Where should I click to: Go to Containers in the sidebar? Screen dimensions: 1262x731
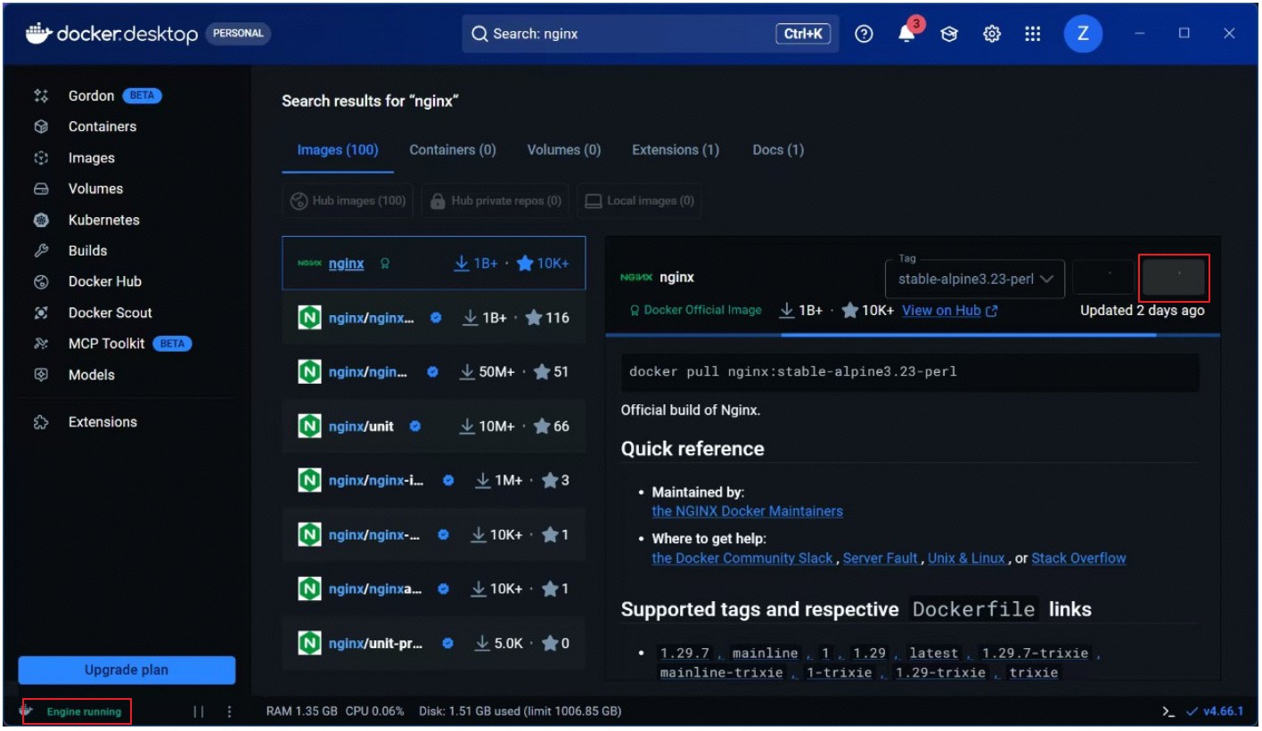coord(125,126)
